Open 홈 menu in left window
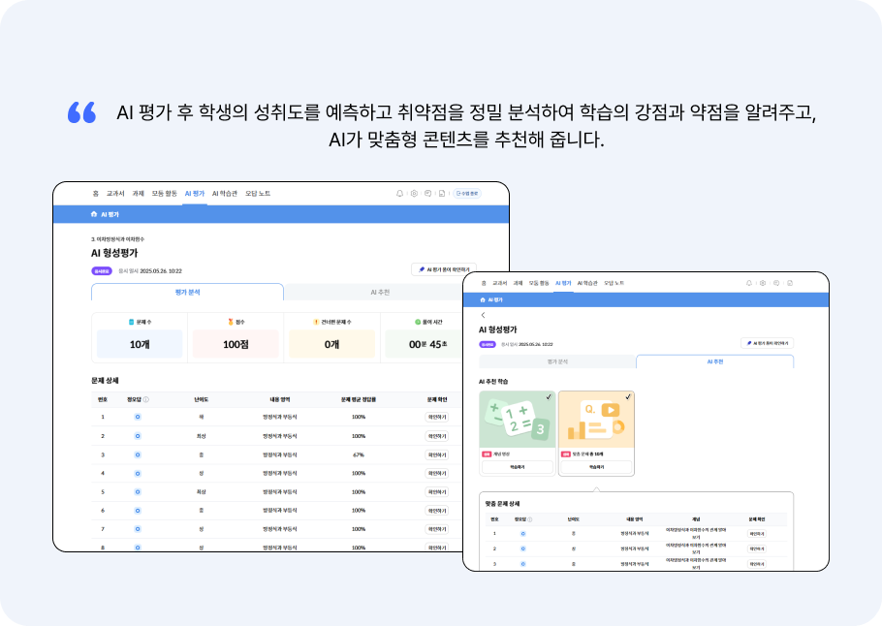Image resolution: width=882 pixels, height=626 pixels. coord(96,194)
